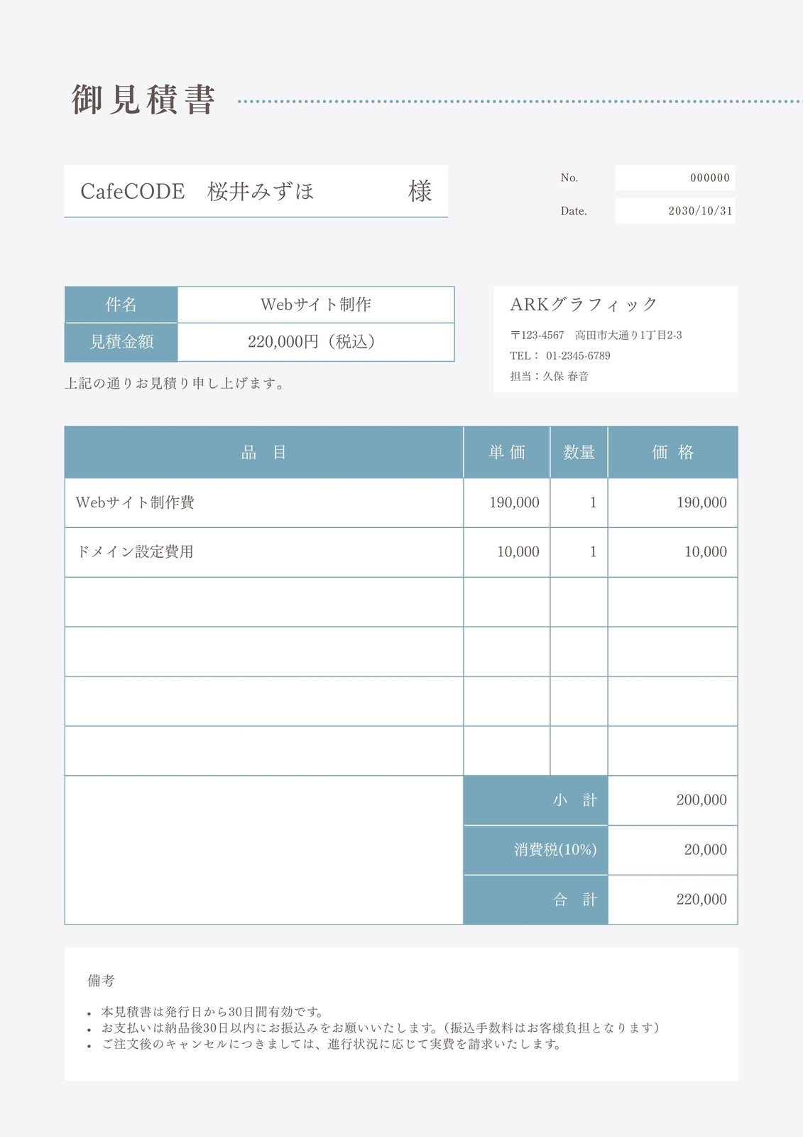Click the ドメイン設定費用 item cell

click(264, 552)
